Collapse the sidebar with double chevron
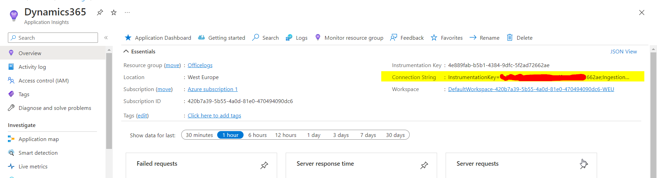The height and width of the screenshot is (178, 657). pyautogui.click(x=106, y=38)
